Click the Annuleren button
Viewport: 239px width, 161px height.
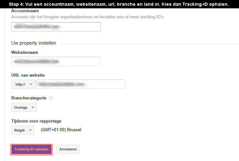click(x=68, y=149)
